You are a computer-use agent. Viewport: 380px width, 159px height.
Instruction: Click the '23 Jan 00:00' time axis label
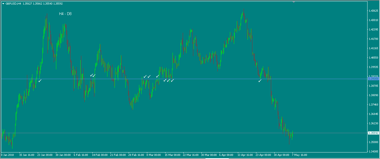[45, 155]
